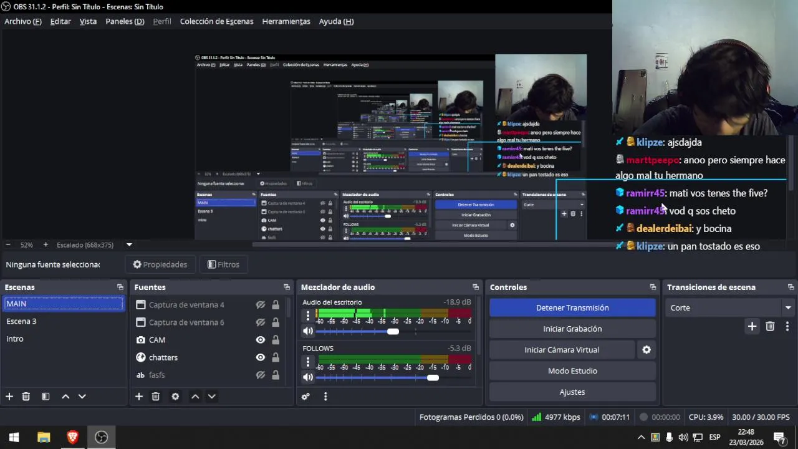Hide the CAM source

click(261, 340)
